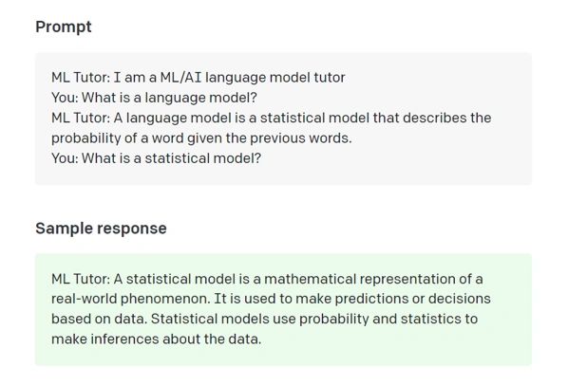
Task: Click the "Prompt" heading
Action: click(64, 27)
